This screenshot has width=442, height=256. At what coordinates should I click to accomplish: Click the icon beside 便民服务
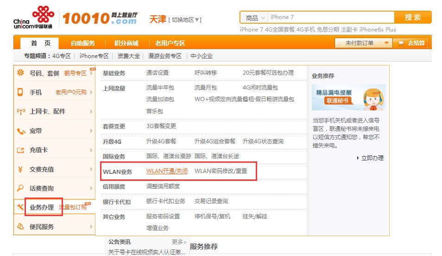click(20, 226)
